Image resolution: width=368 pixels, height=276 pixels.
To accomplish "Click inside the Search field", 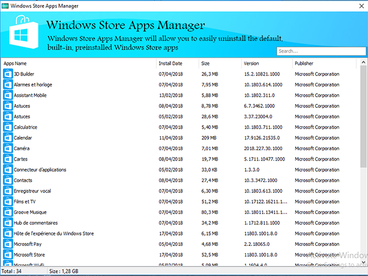I will (321, 51).
